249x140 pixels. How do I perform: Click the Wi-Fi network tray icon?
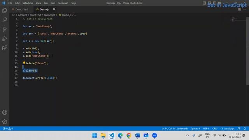[x=214, y=135]
